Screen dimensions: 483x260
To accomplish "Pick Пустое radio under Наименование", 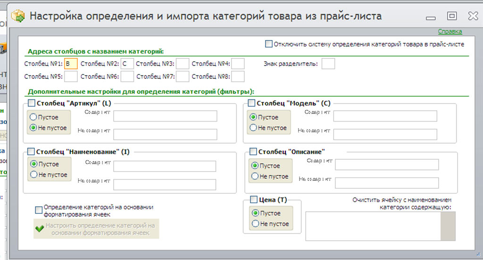I will pos(34,164).
